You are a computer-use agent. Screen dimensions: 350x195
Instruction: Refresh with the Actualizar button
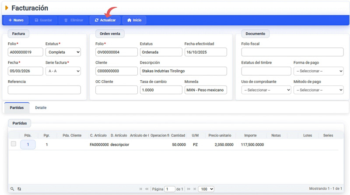[x=105, y=20]
